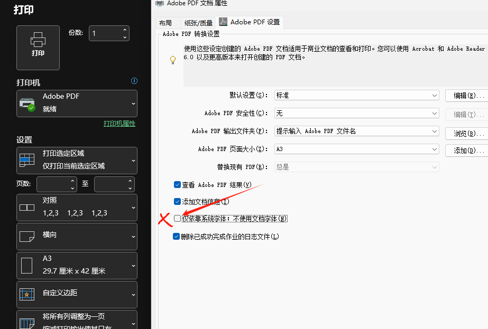This screenshot has height=329, width=488.
Task: Increase the pages from value
Action: click(72, 181)
